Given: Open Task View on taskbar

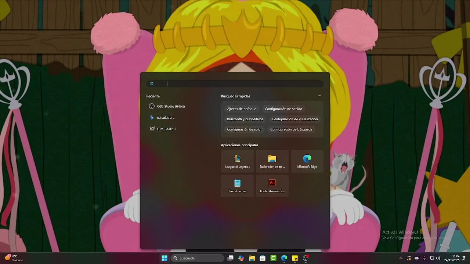Looking at the screenshot, I should (231, 258).
